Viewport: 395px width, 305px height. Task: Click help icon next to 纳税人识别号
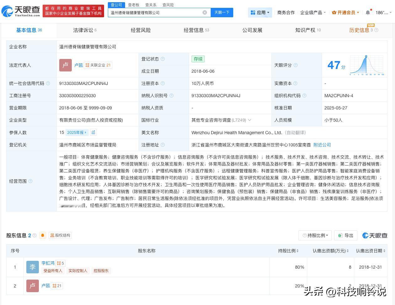coord(171,96)
